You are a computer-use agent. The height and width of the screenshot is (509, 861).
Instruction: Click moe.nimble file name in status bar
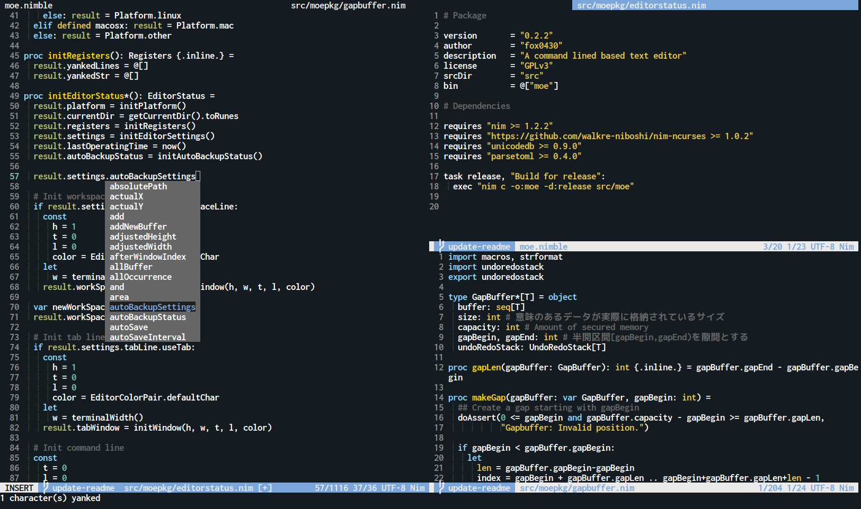pyautogui.click(x=543, y=247)
